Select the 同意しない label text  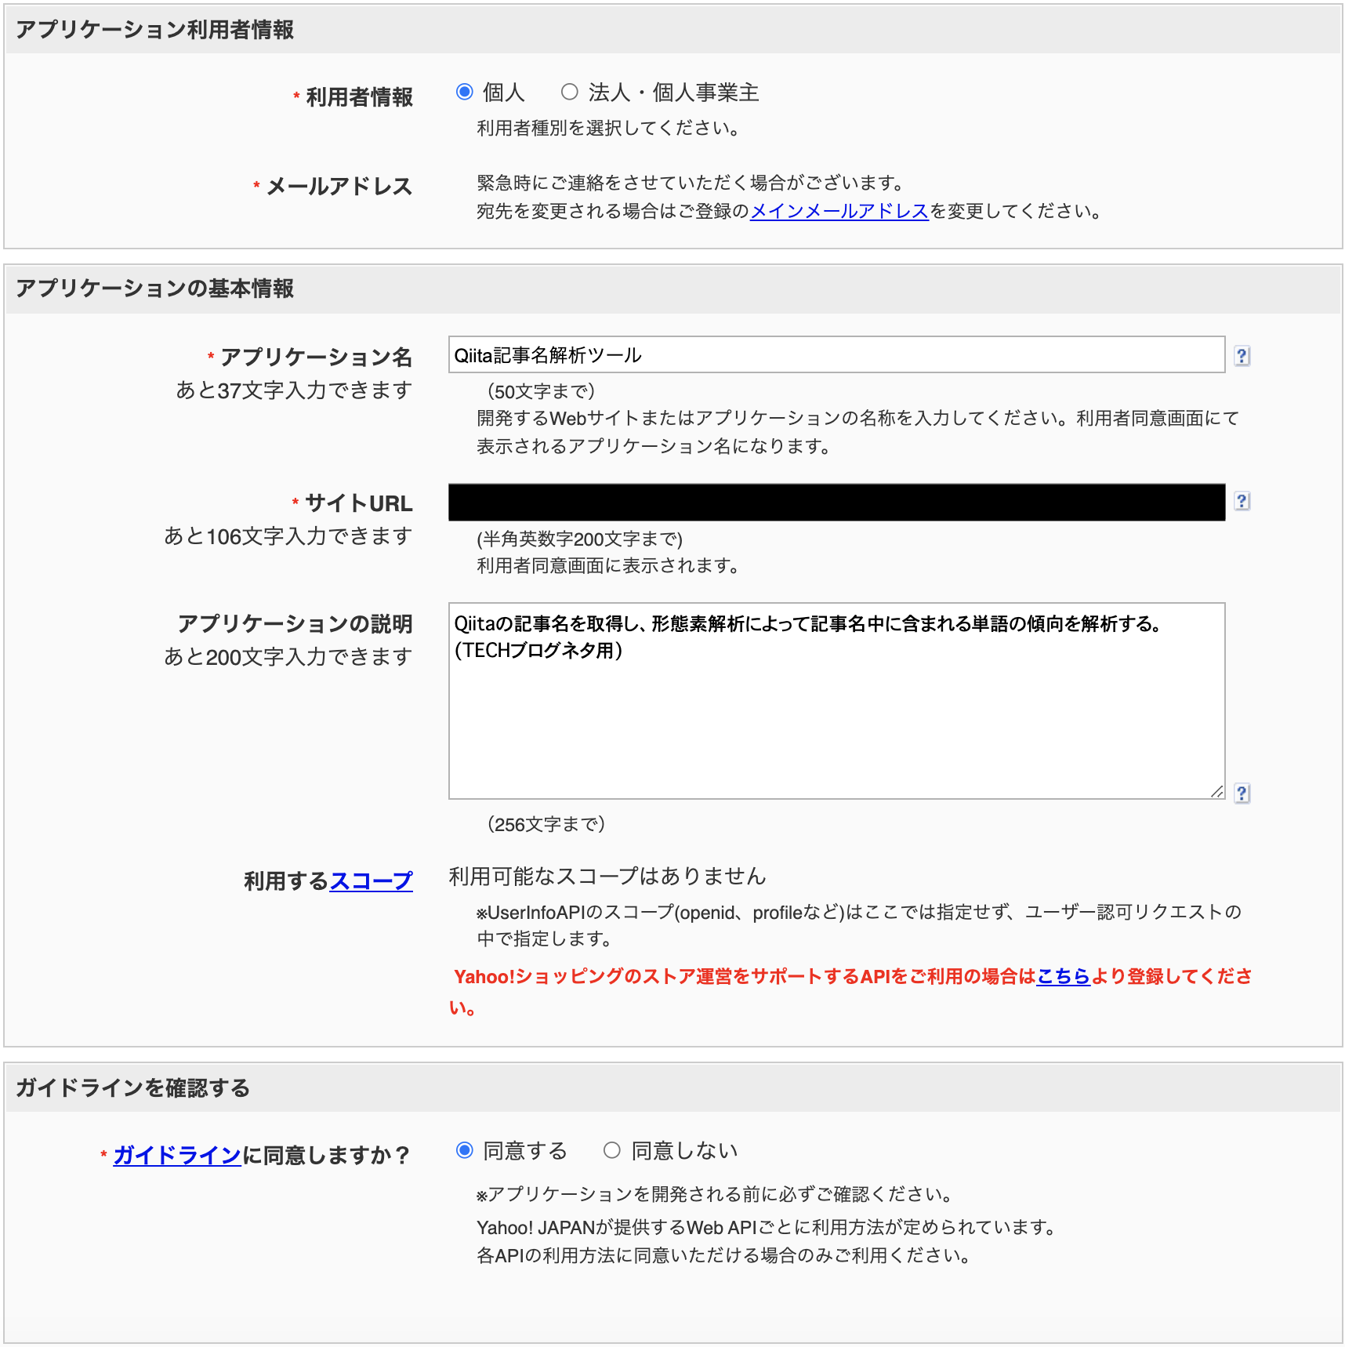[x=685, y=1151]
